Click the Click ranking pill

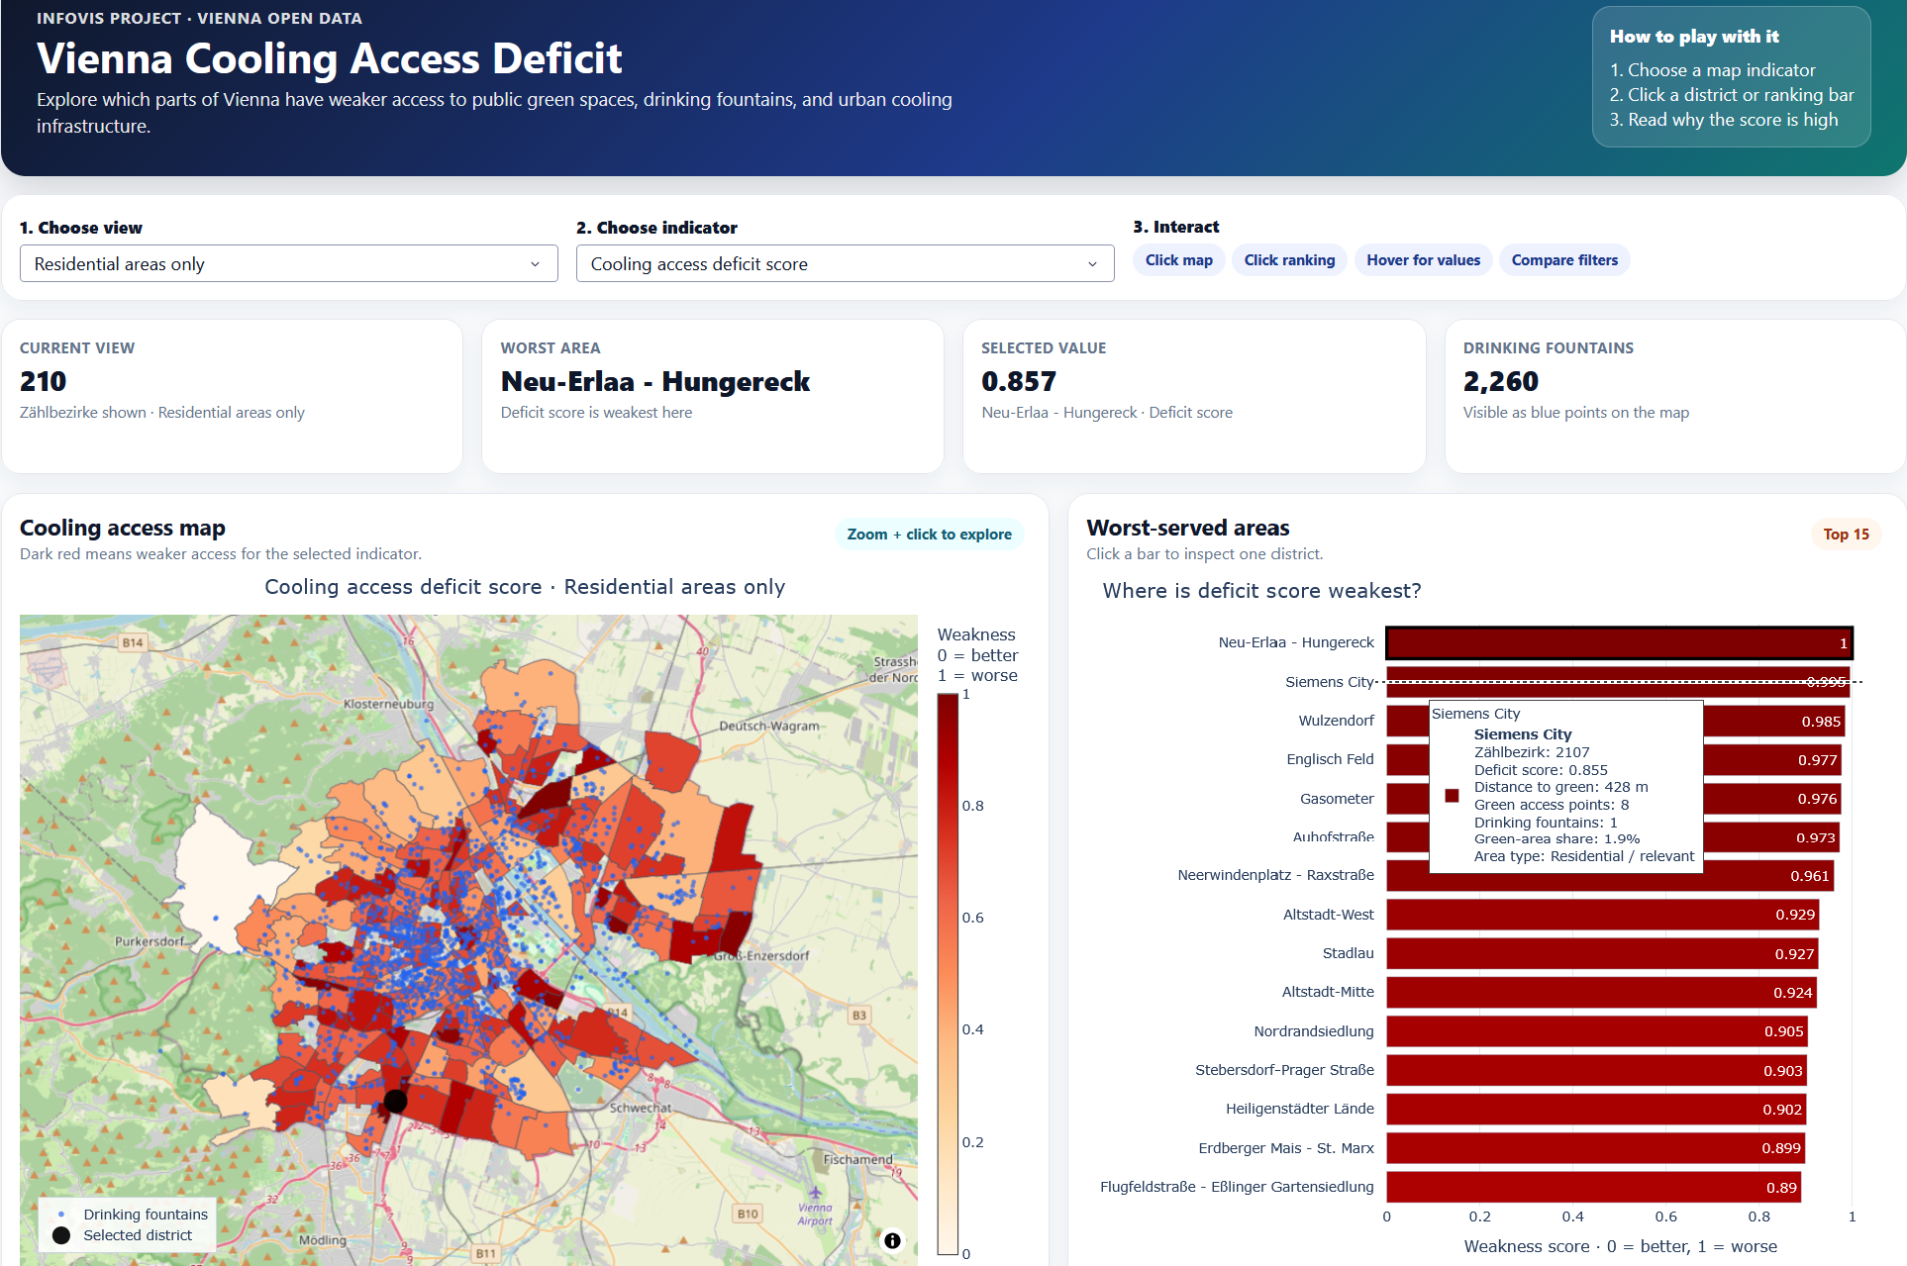tap(1289, 260)
